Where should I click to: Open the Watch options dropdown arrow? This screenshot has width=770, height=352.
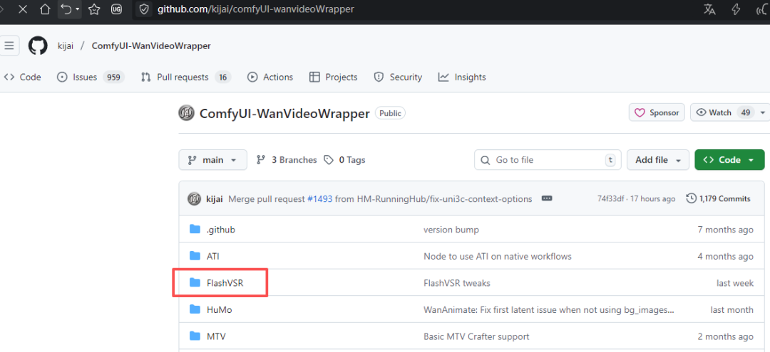pos(762,112)
